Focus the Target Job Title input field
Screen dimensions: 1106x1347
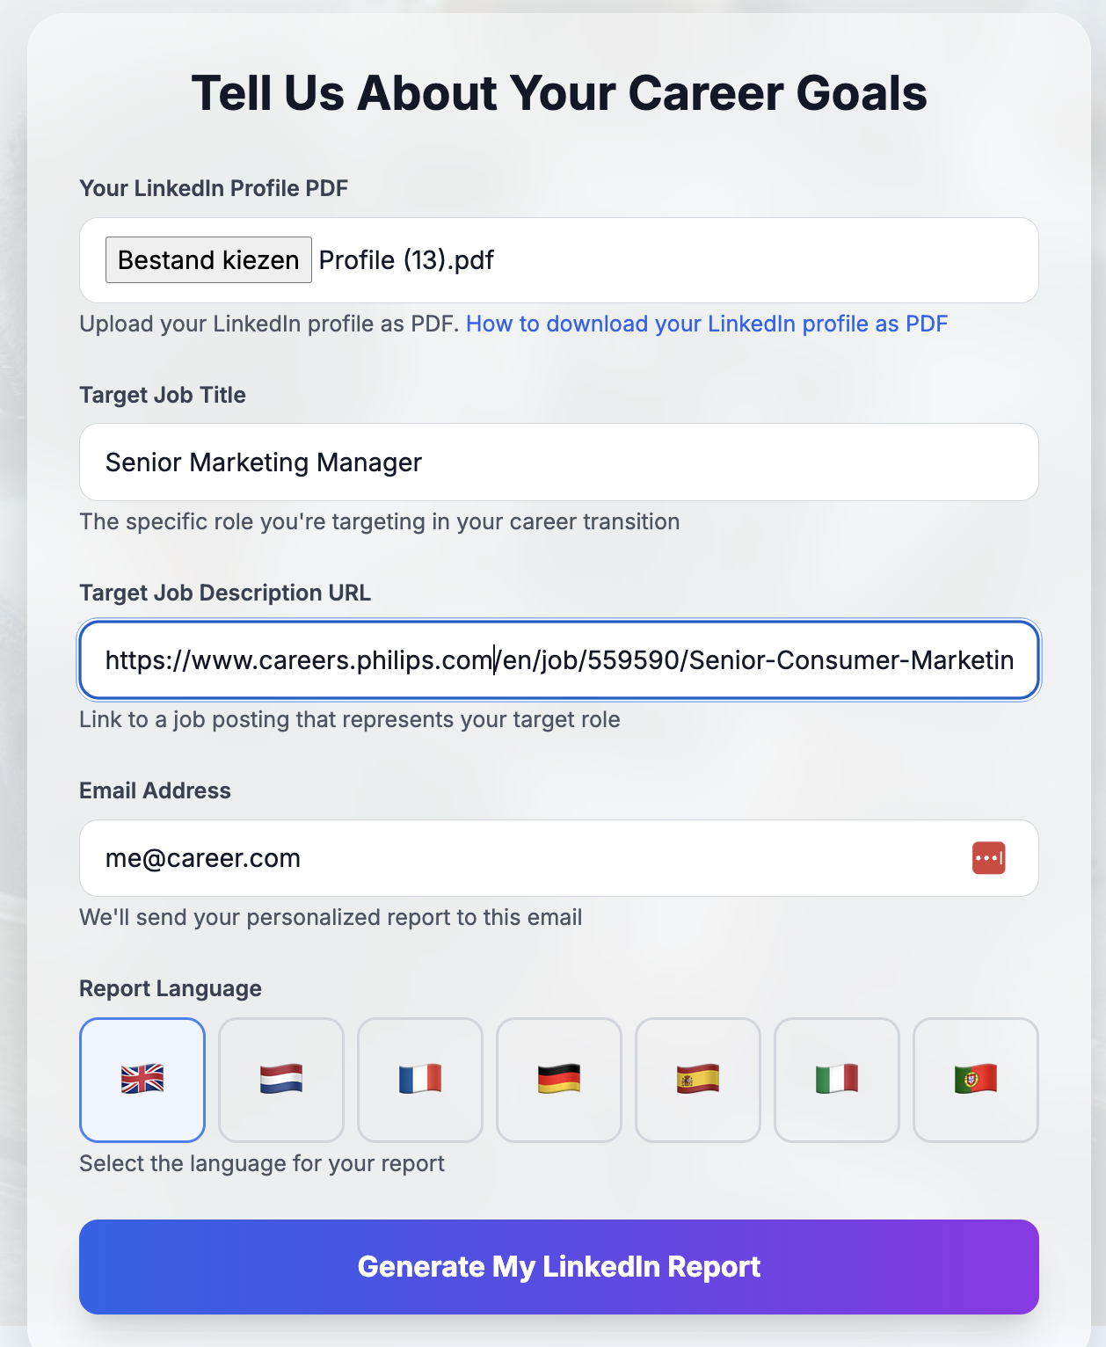pyautogui.click(x=559, y=462)
